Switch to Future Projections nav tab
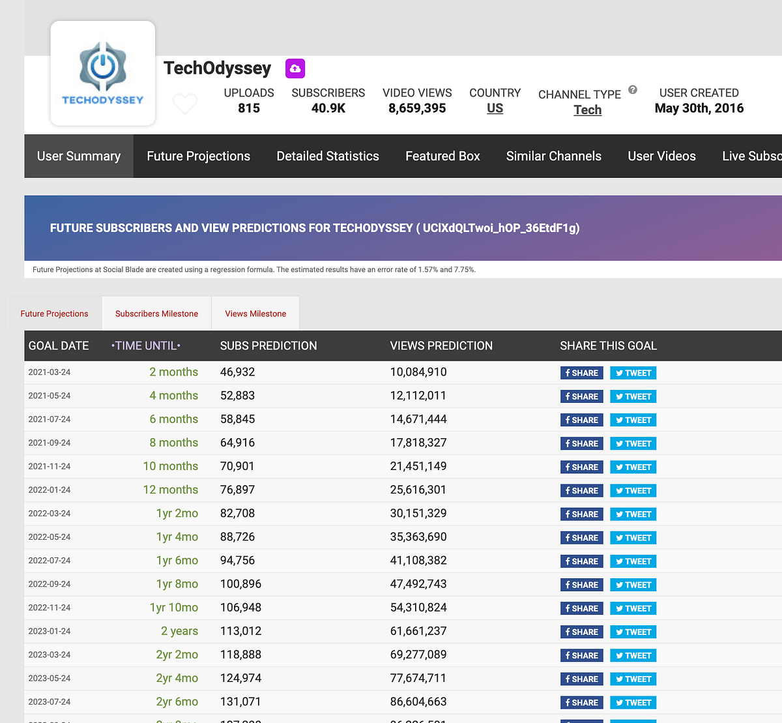Viewport: 782px width, 723px height. click(199, 156)
